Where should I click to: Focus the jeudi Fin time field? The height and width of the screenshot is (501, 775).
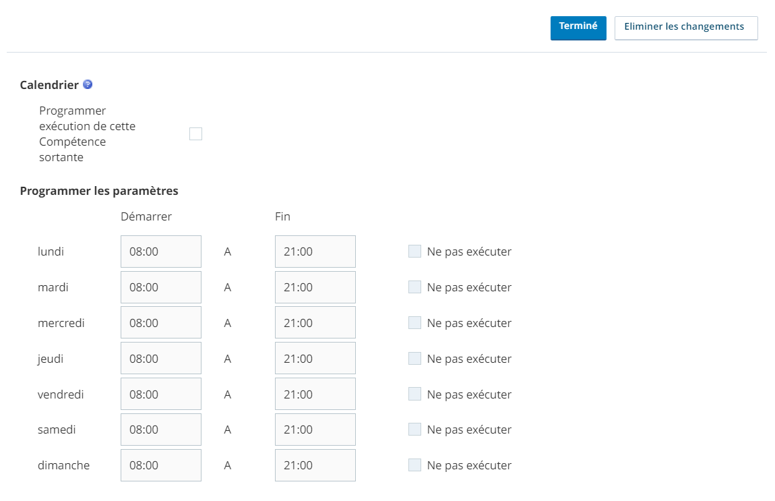point(315,358)
